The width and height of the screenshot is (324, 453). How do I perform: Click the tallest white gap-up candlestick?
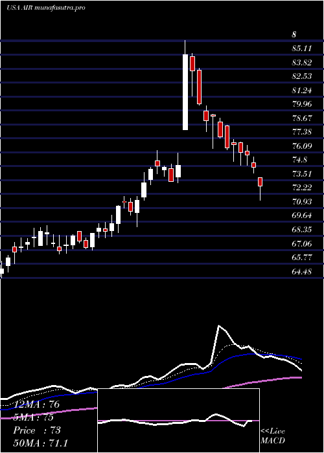coord(185,92)
